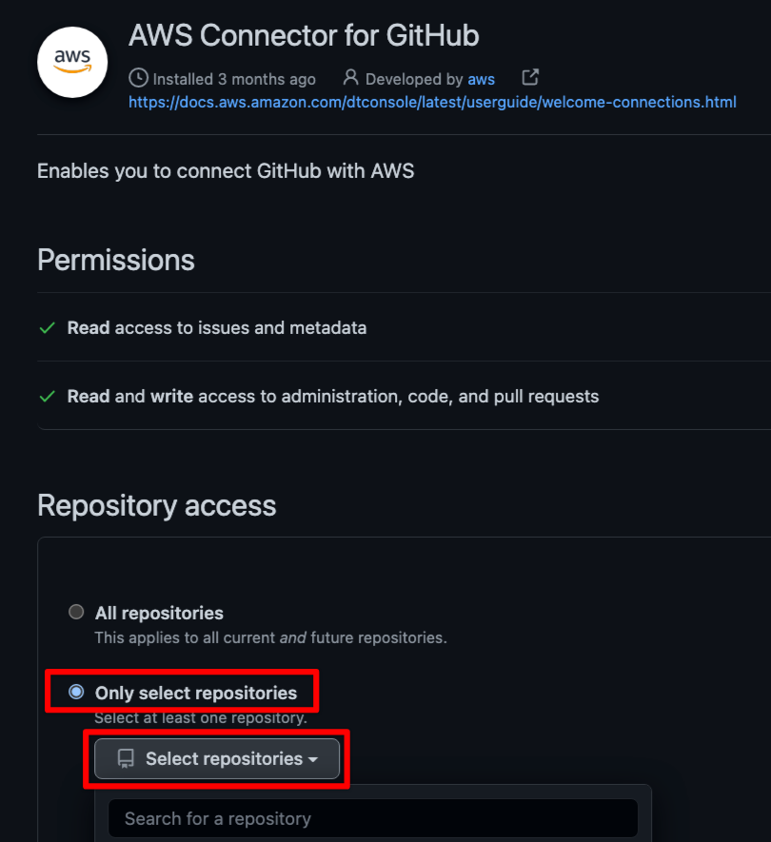Click the green checkmark for issues and metadata
The width and height of the screenshot is (771, 842).
[47, 328]
